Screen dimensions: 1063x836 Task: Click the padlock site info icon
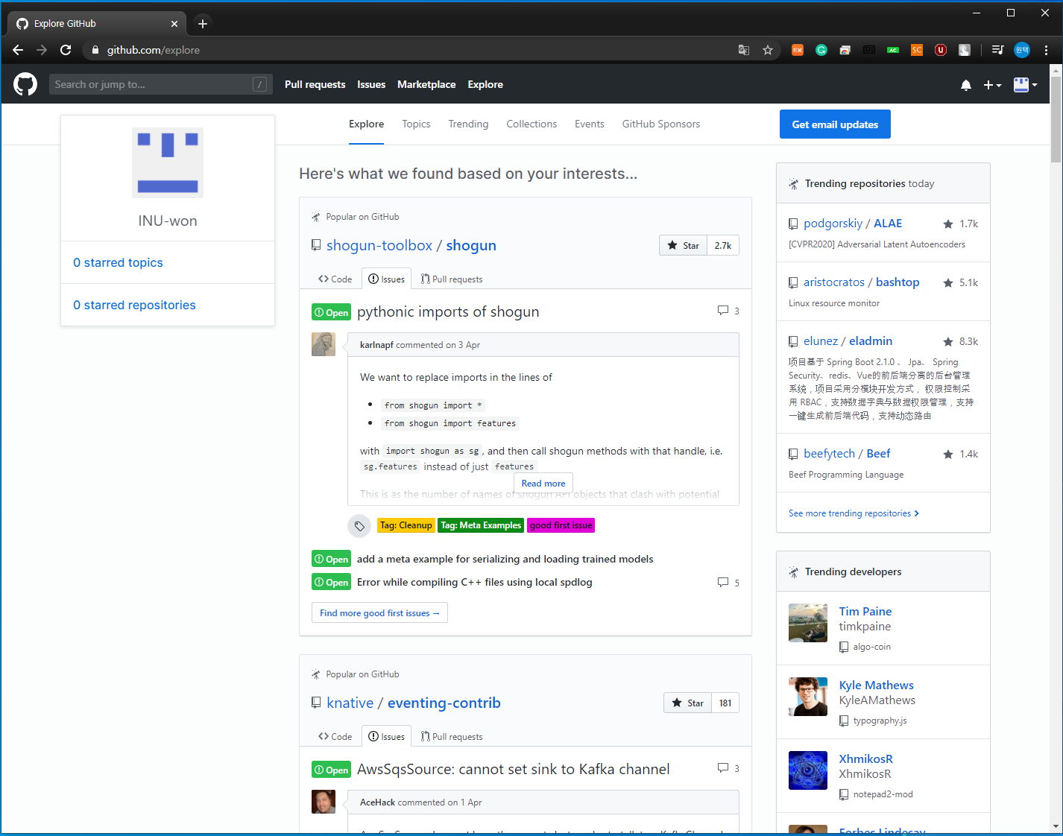pyautogui.click(x=95, y=50)
